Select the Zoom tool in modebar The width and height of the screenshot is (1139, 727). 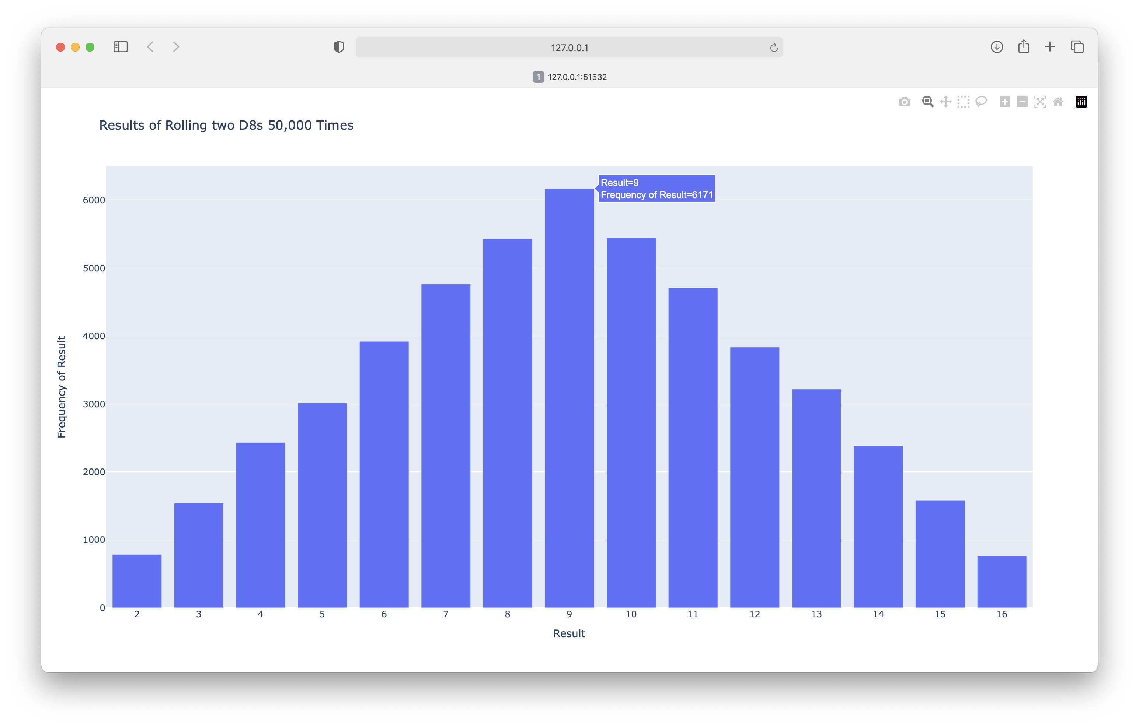(927, 102)
